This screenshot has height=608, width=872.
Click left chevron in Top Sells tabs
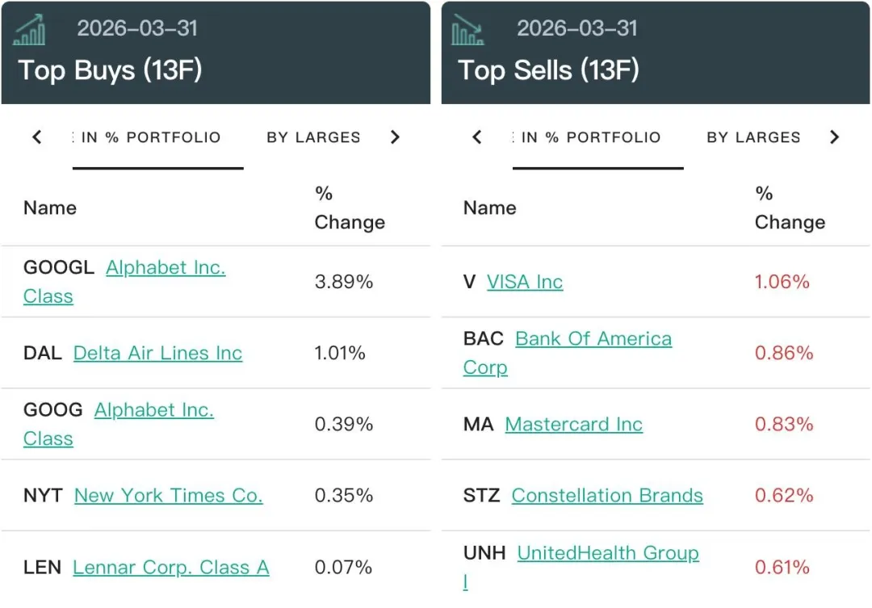pyautogui.click(x=477, y=137)
